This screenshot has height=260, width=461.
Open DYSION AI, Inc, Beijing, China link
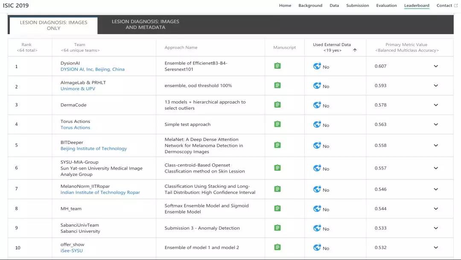(x=92, y=70)
